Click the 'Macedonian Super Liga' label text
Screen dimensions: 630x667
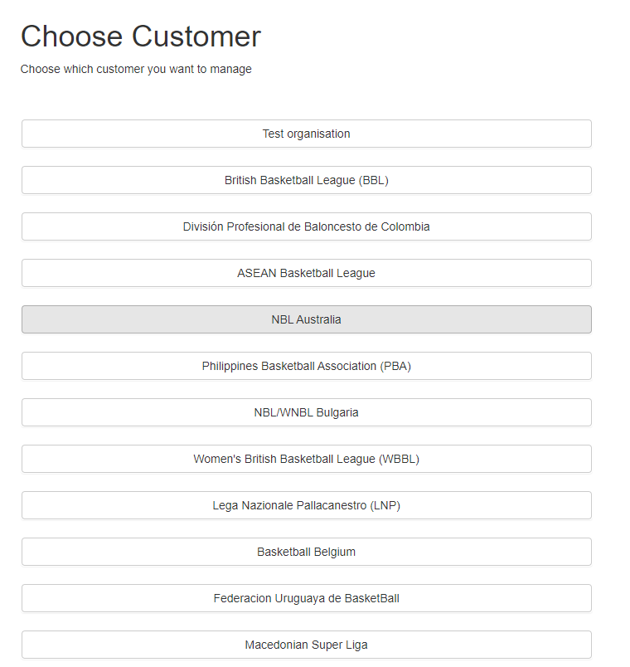tap(306, 645)
